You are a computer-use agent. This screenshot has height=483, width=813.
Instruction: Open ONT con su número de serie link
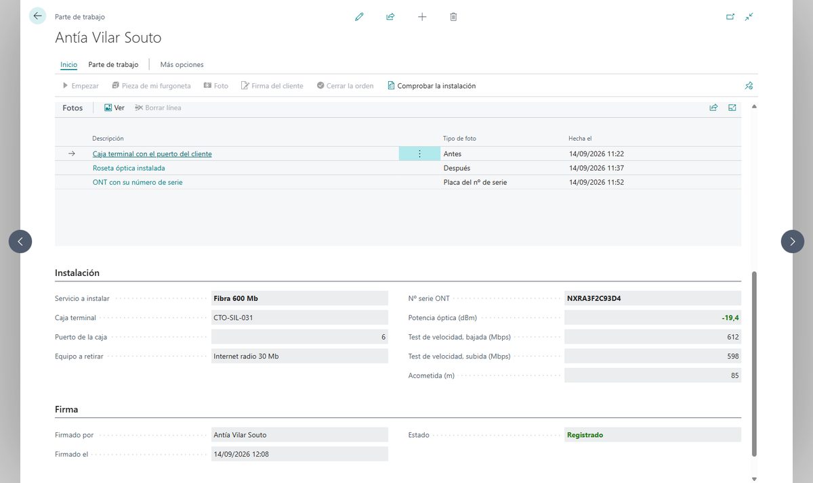click(138, 182)
